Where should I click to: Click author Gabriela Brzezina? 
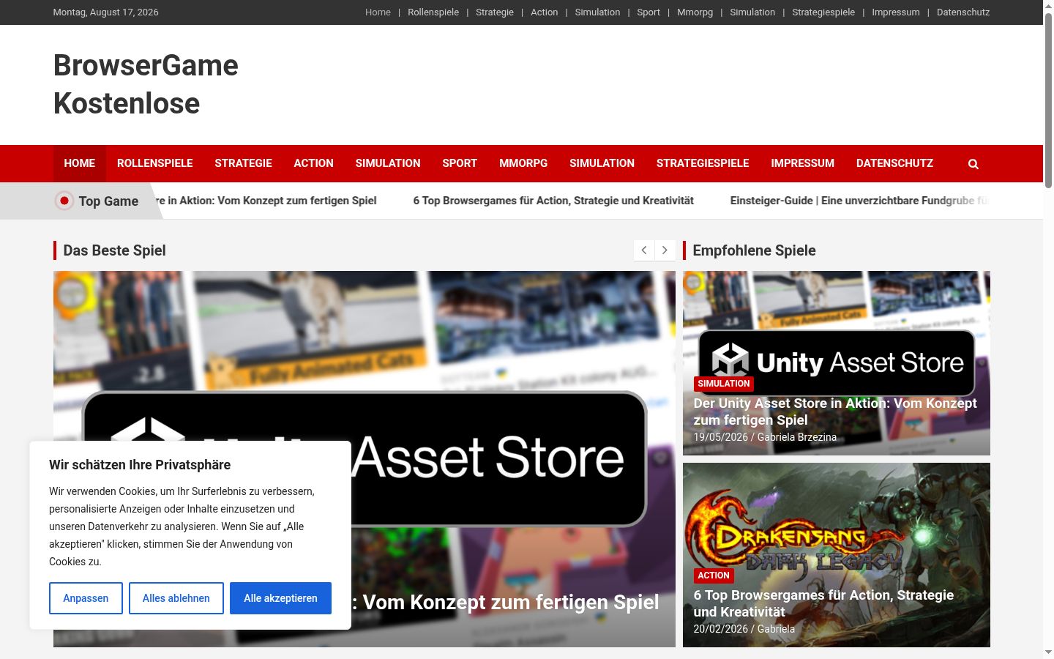(796, 437)
